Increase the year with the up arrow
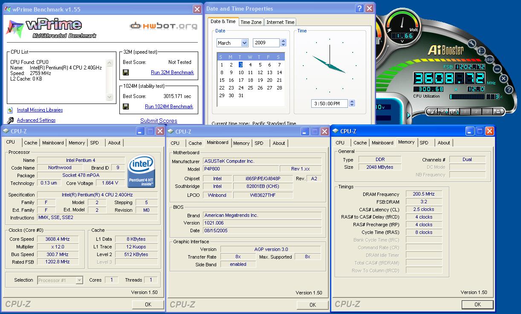This screenshot has height=314, width=521. [x=284, y=41]
